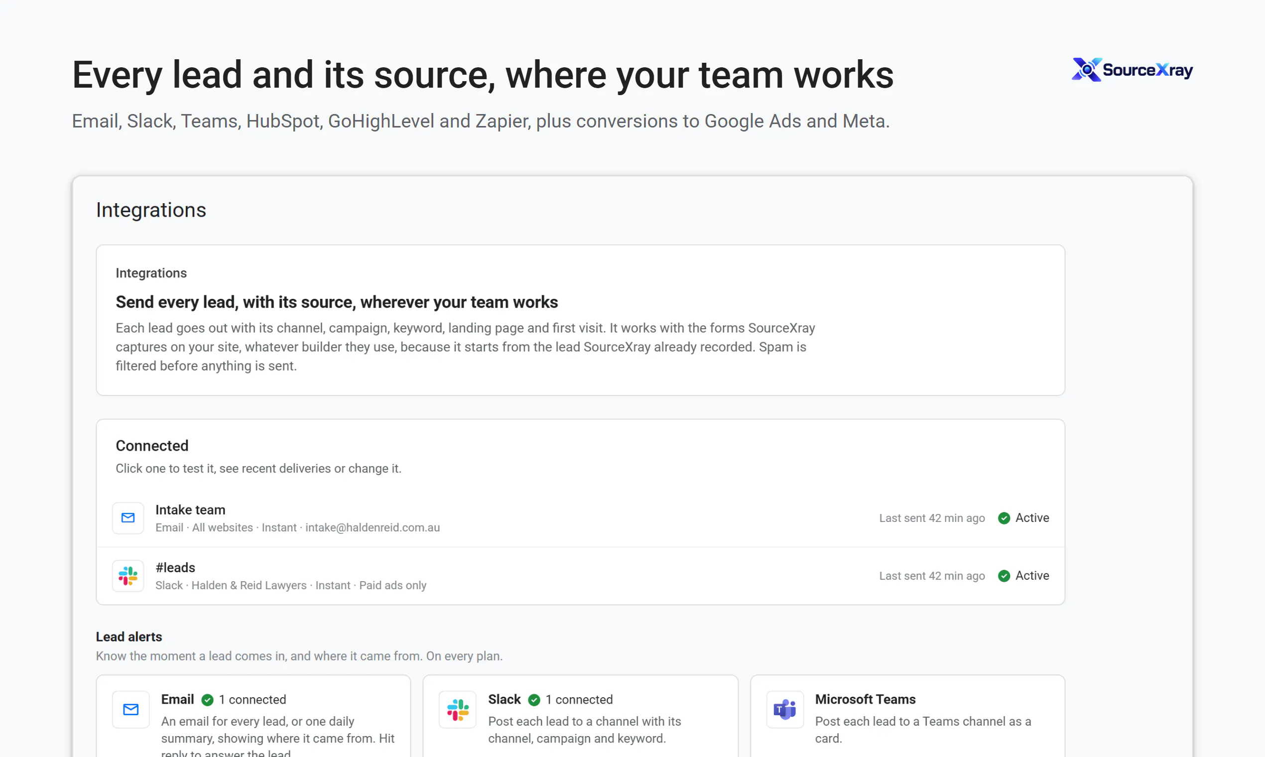
Task: Click the envelope icon in the Email card
Action: coord(131,709)
